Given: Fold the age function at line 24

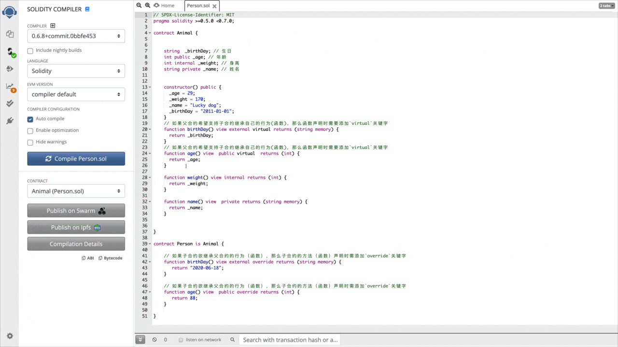Looking at the screenshot, I should click(x=150, y=153).
